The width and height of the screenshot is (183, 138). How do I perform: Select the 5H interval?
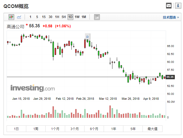(x=64, y=17)
